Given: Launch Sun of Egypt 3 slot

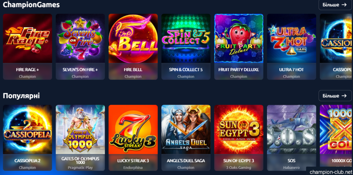Looking at the screenshot, I should (239, 129).
